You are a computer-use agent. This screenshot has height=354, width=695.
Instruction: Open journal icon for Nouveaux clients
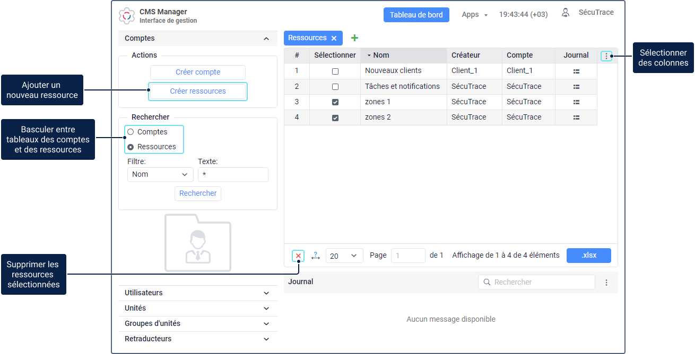[x=576, y=71]
